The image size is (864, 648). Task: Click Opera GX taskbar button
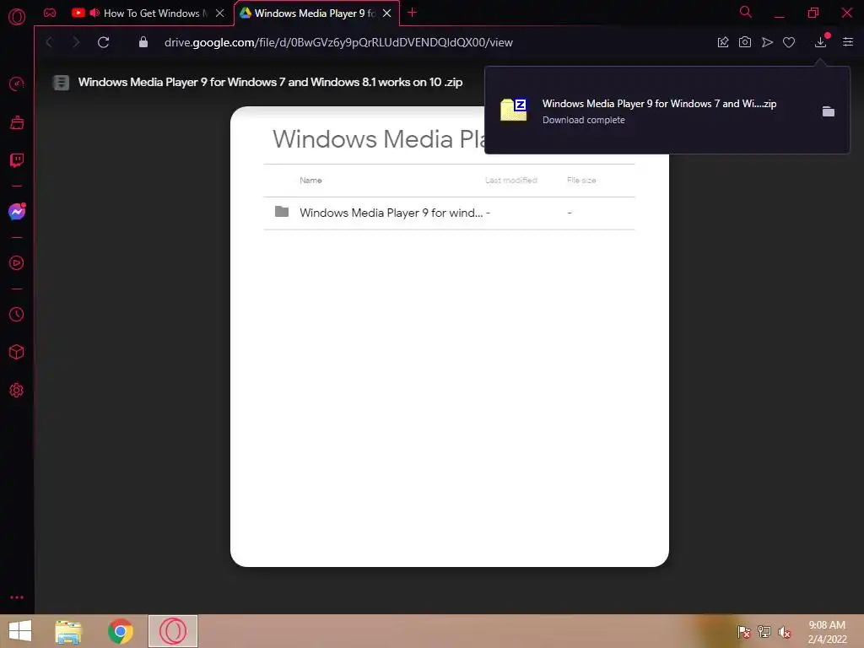pyautogui.click(x=172, y=631)
